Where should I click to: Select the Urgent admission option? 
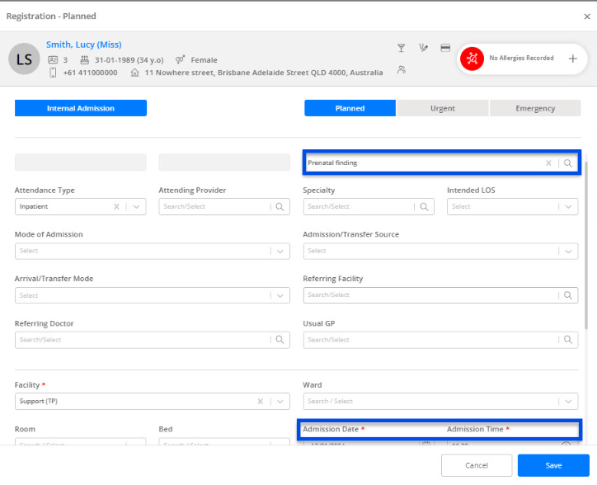442,108
